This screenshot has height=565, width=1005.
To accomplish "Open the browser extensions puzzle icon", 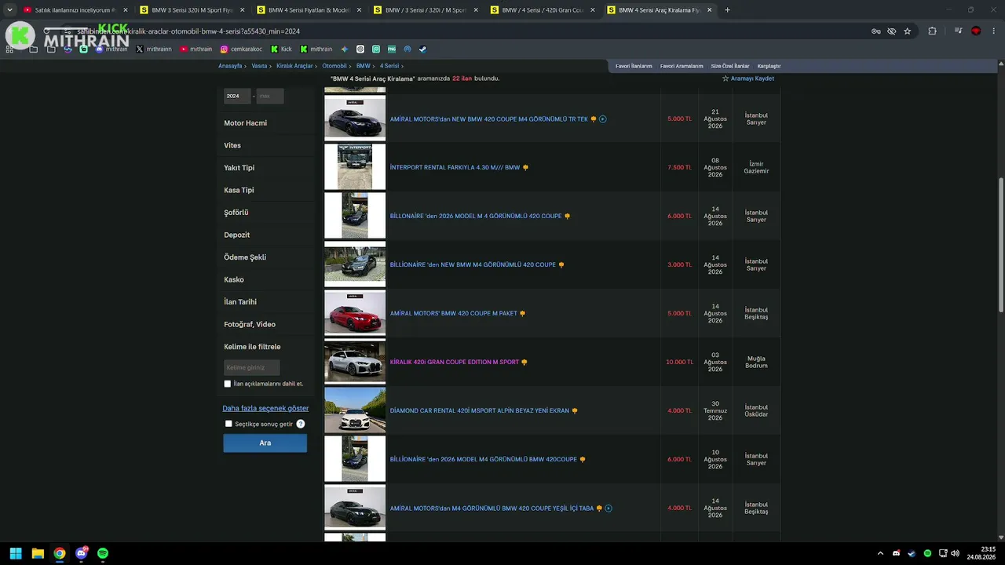I will coord(932,31).
